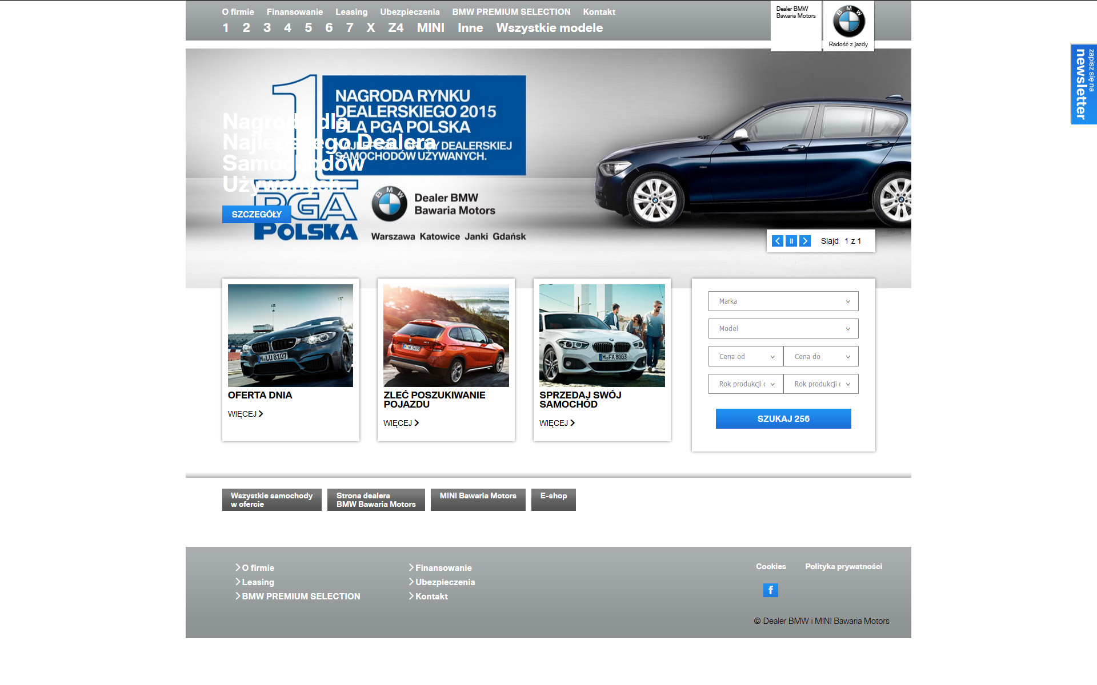Select BMW series 2 models
Screen dimensions: 1097x685
[x=246, y=27]
